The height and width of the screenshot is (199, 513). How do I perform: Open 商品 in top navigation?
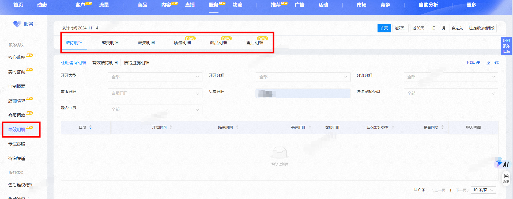[x=142, y=5]
